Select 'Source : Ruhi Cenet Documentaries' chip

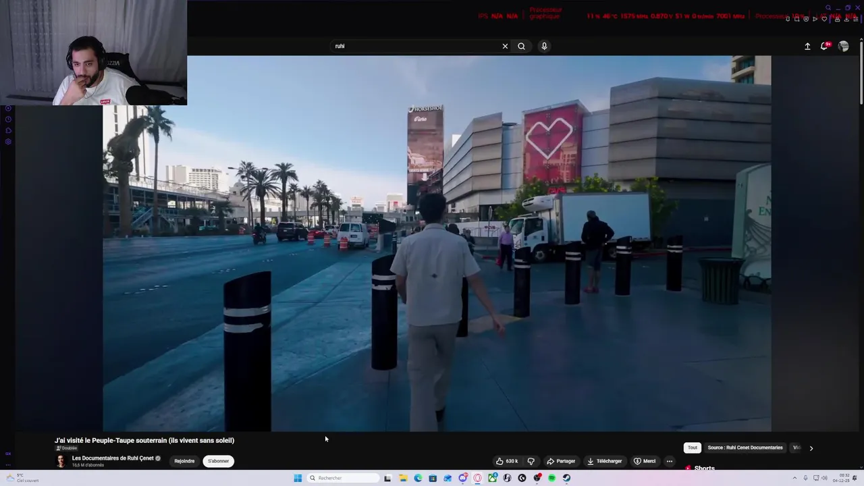click(x=745, y=448)
